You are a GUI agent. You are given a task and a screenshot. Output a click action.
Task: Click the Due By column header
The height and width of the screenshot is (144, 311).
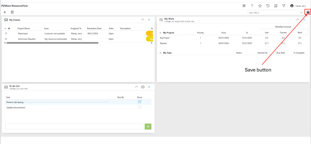click(120, 97)
